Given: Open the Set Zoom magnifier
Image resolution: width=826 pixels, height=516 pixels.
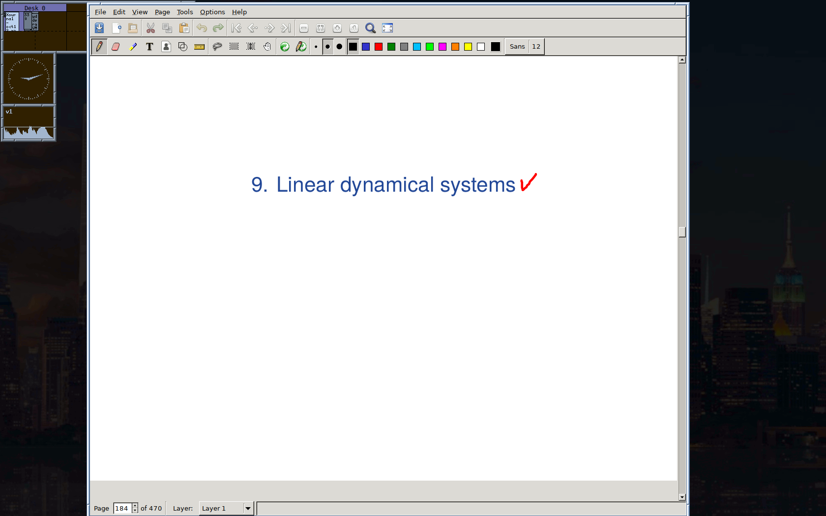Looking at the screenshot, I should [x=370, y=28].
